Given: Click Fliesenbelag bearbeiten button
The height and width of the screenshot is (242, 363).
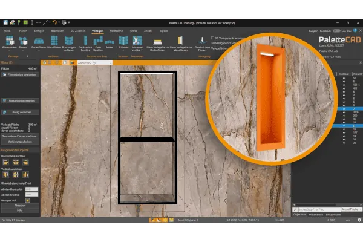Looking at the screenshot, I should click(x=20, y=74).
